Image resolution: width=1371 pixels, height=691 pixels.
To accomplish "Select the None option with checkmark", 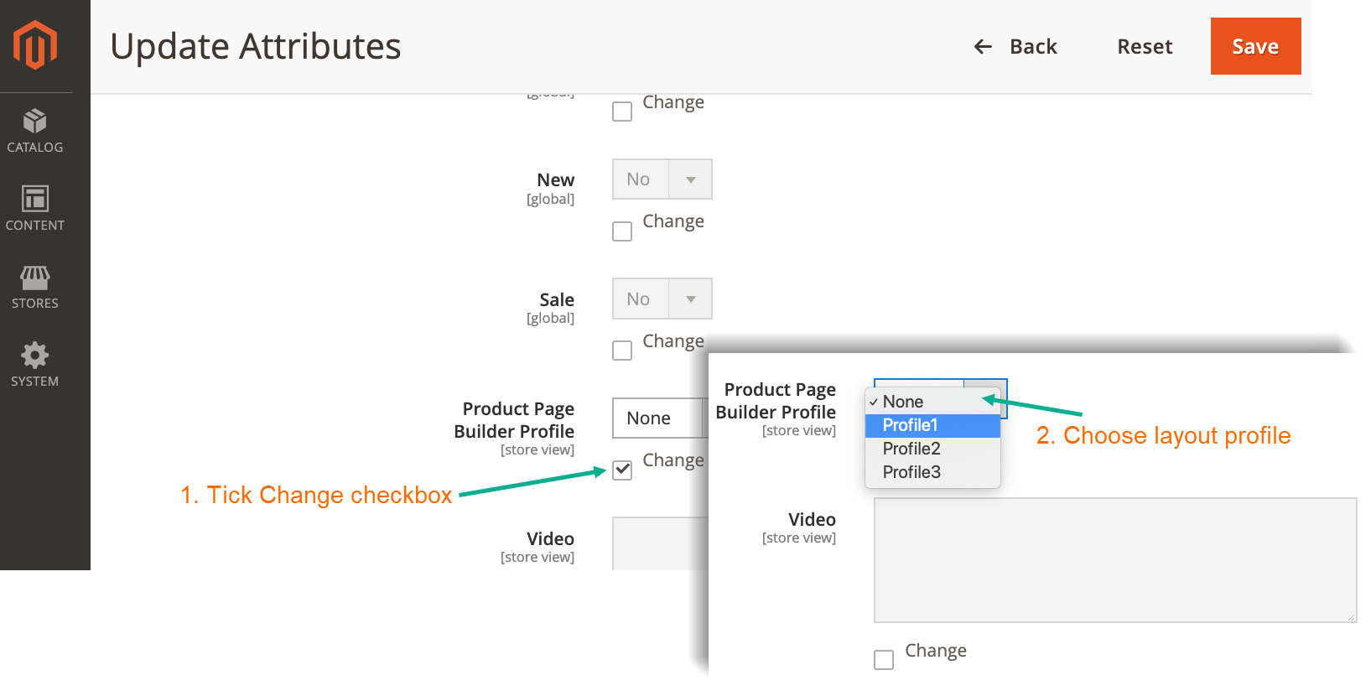I will tap(901, 402).
